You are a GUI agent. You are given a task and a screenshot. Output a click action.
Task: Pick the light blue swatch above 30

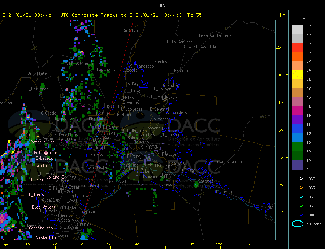(298, 138)
